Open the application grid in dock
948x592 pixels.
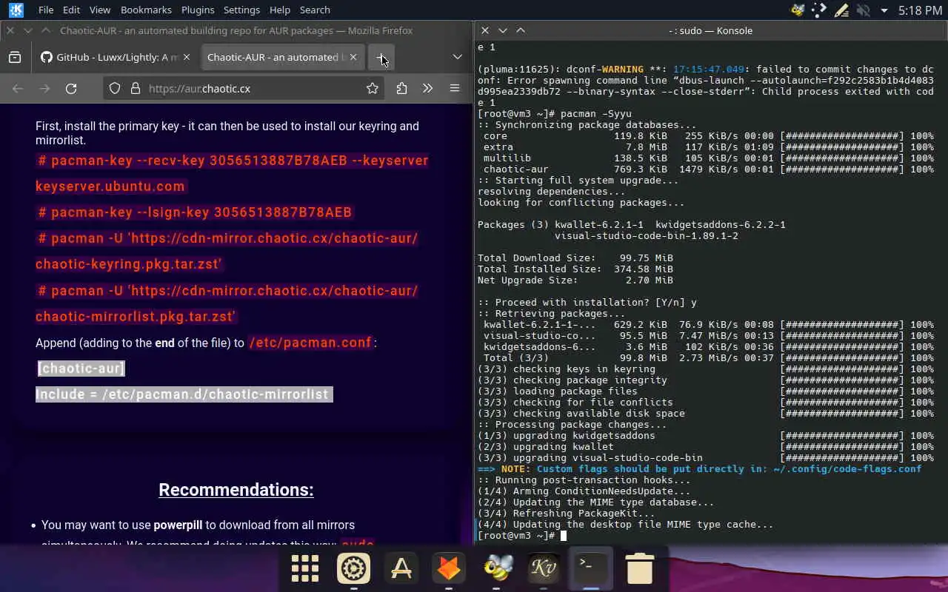click(x=305, y=568)
